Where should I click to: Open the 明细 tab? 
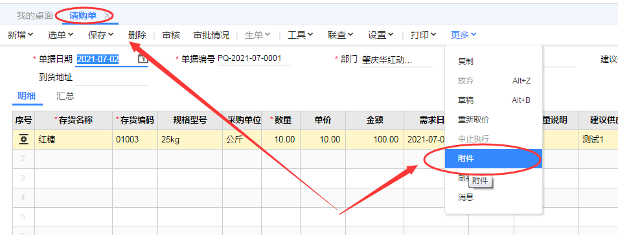27,96
